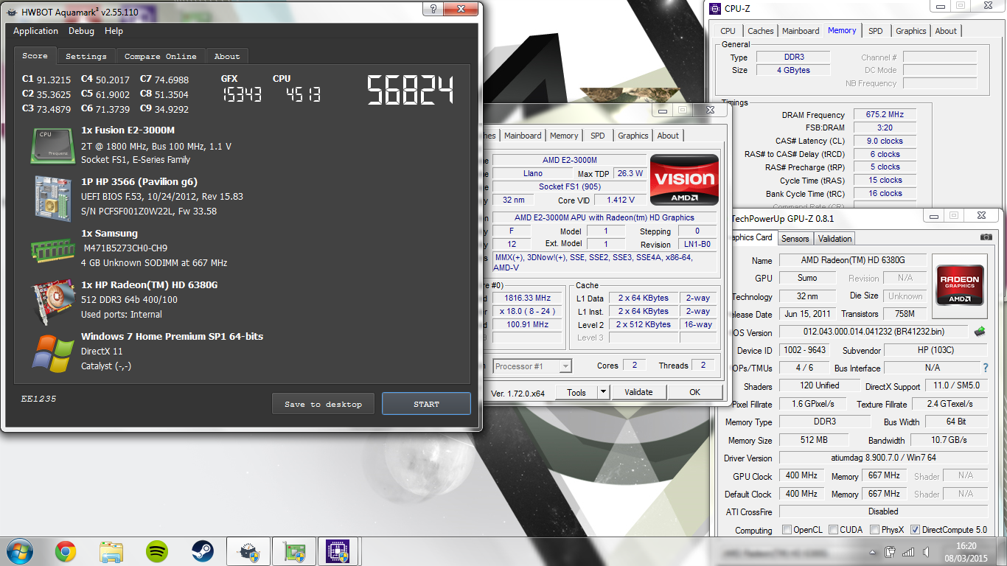The width and height of the screenshot is (1007, 566).
Task: Click the START benchmark button
Action: tap(426, 404)
